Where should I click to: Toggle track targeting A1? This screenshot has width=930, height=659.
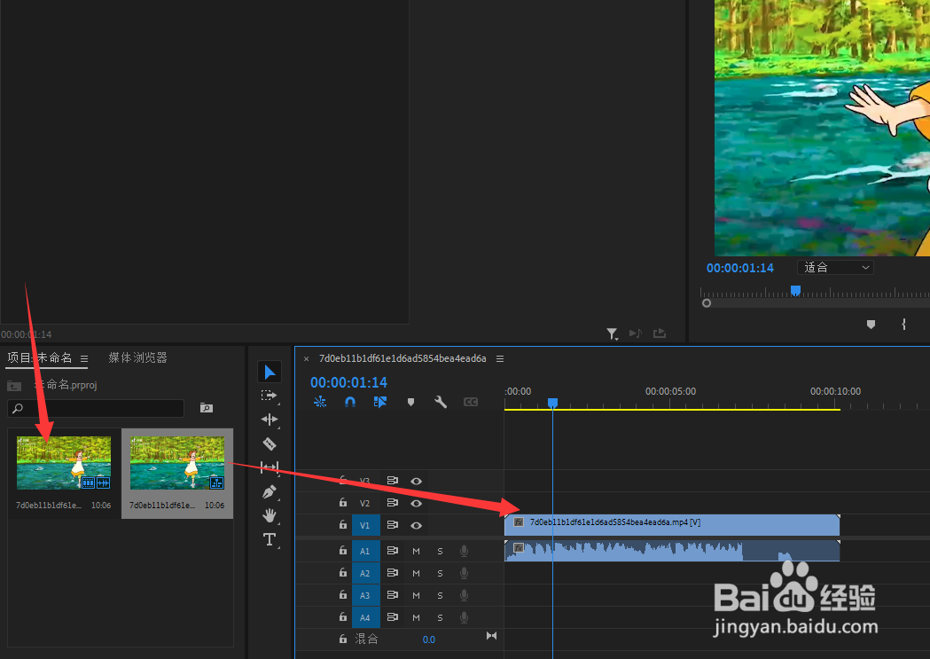click(x=364, y=551)
